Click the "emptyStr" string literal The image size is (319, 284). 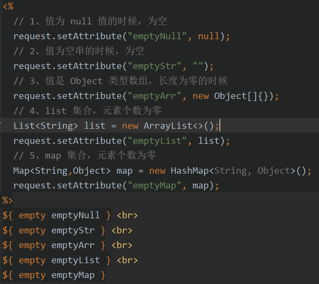coord(155,66)
